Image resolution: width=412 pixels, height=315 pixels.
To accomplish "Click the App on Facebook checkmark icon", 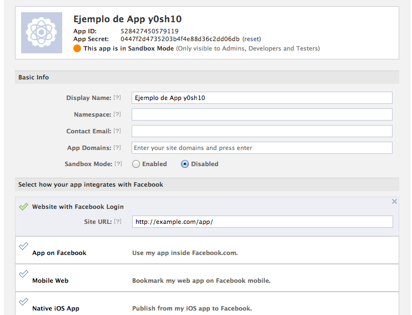I will click(x=23, y=246).
